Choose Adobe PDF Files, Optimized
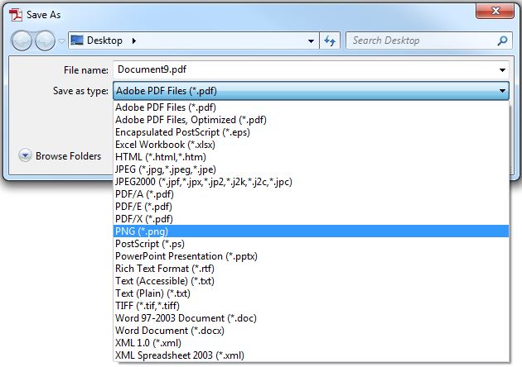 pos(311,120)
